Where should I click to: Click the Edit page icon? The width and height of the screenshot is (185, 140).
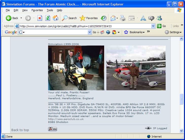click(132, 18)
